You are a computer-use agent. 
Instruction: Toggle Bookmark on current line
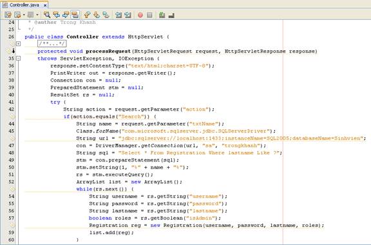[106, 15]
